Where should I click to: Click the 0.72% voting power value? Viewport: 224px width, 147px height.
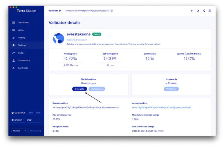click(71, 59)
